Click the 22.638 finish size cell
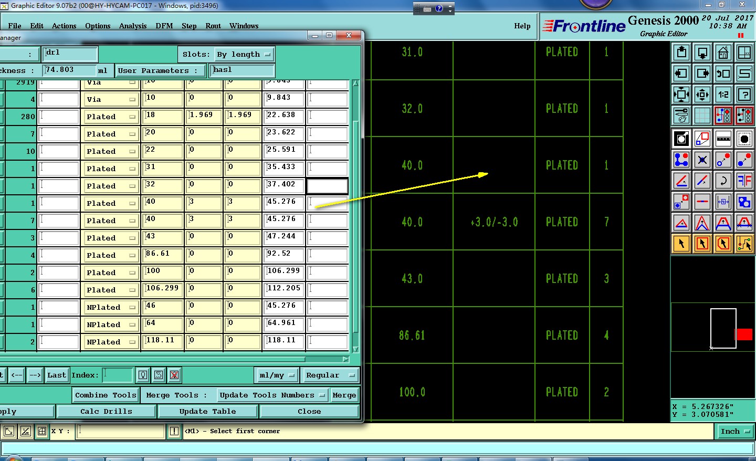756x461 pixels. (x=283, y=117)
